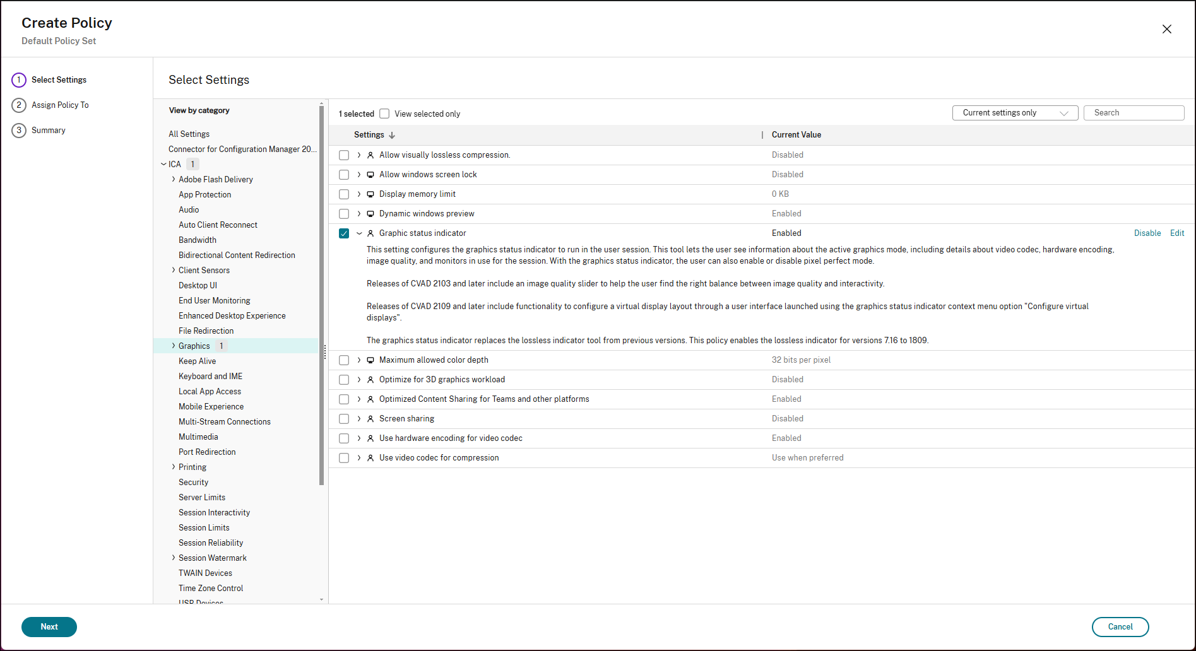Click the monitor icon beside Display memory limit
The height and width of the screenshot is (651, 1196).
click(x=370, y=194)
